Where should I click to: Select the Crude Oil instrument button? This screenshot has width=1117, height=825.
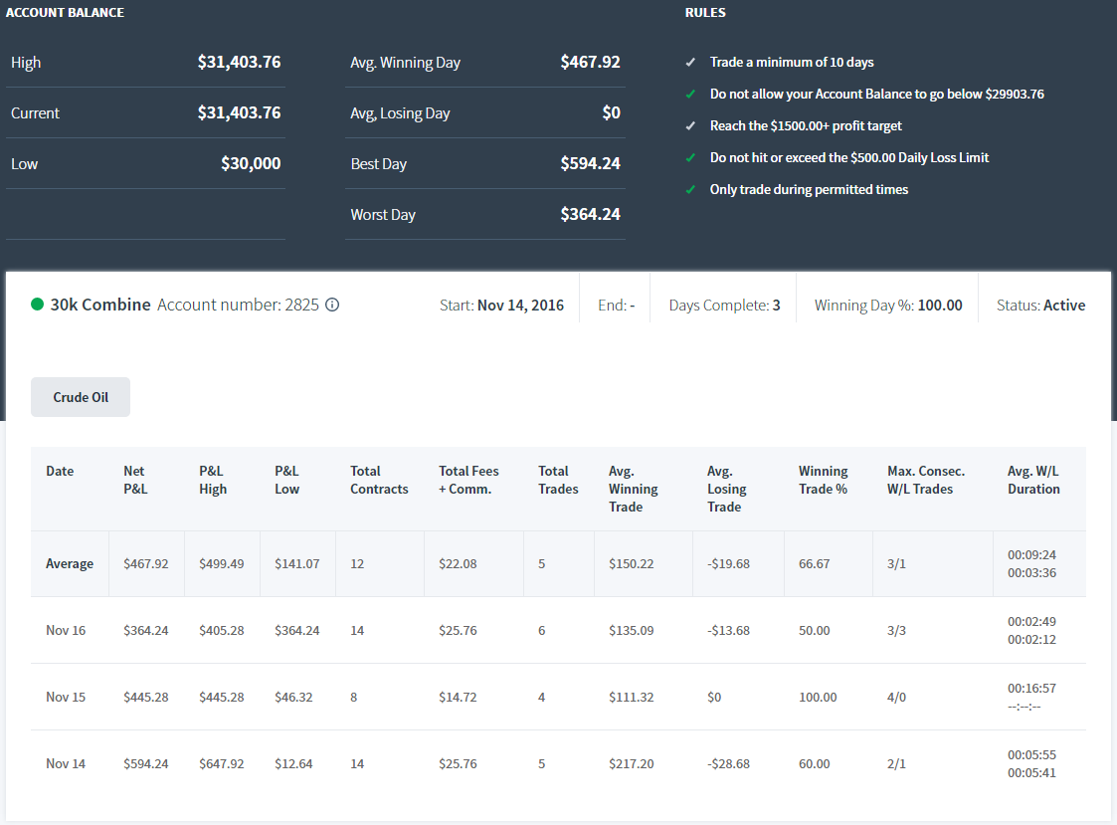[x=81, y=397]
